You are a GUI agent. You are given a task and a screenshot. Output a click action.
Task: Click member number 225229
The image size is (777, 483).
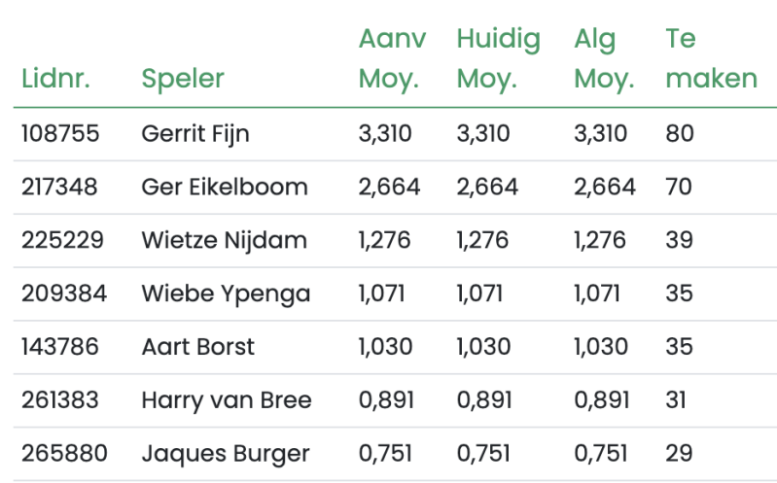click(62, 240)
